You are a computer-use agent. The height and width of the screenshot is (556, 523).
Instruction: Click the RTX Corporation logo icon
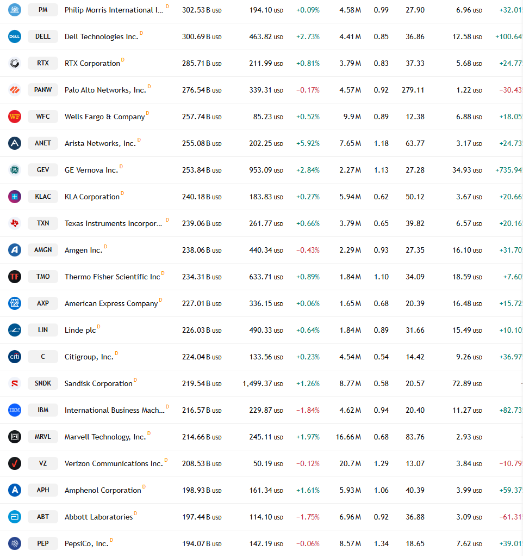pyautogui.click(x=15, y=63)
